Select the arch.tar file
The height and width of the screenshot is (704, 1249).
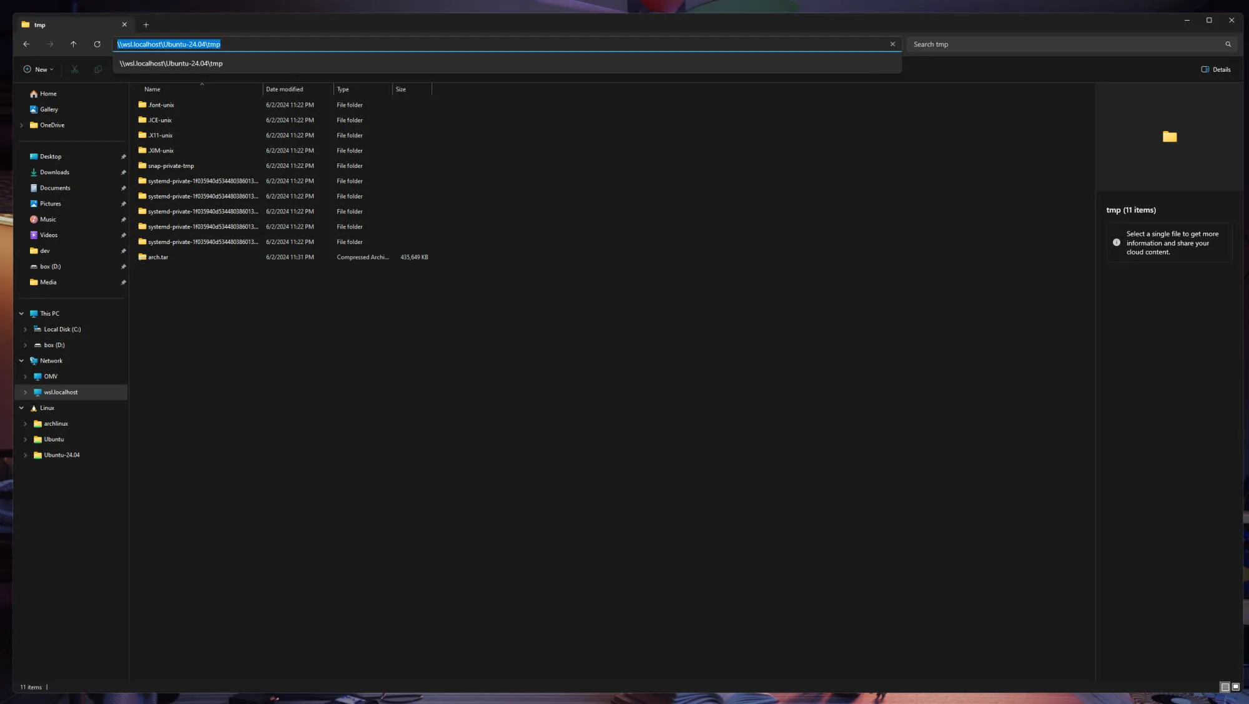(158, 257)
